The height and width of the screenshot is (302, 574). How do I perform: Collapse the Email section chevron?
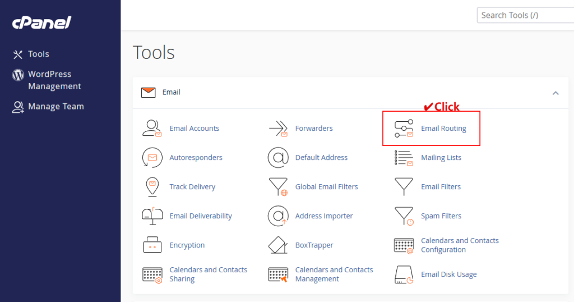click(x=556, y=93)
